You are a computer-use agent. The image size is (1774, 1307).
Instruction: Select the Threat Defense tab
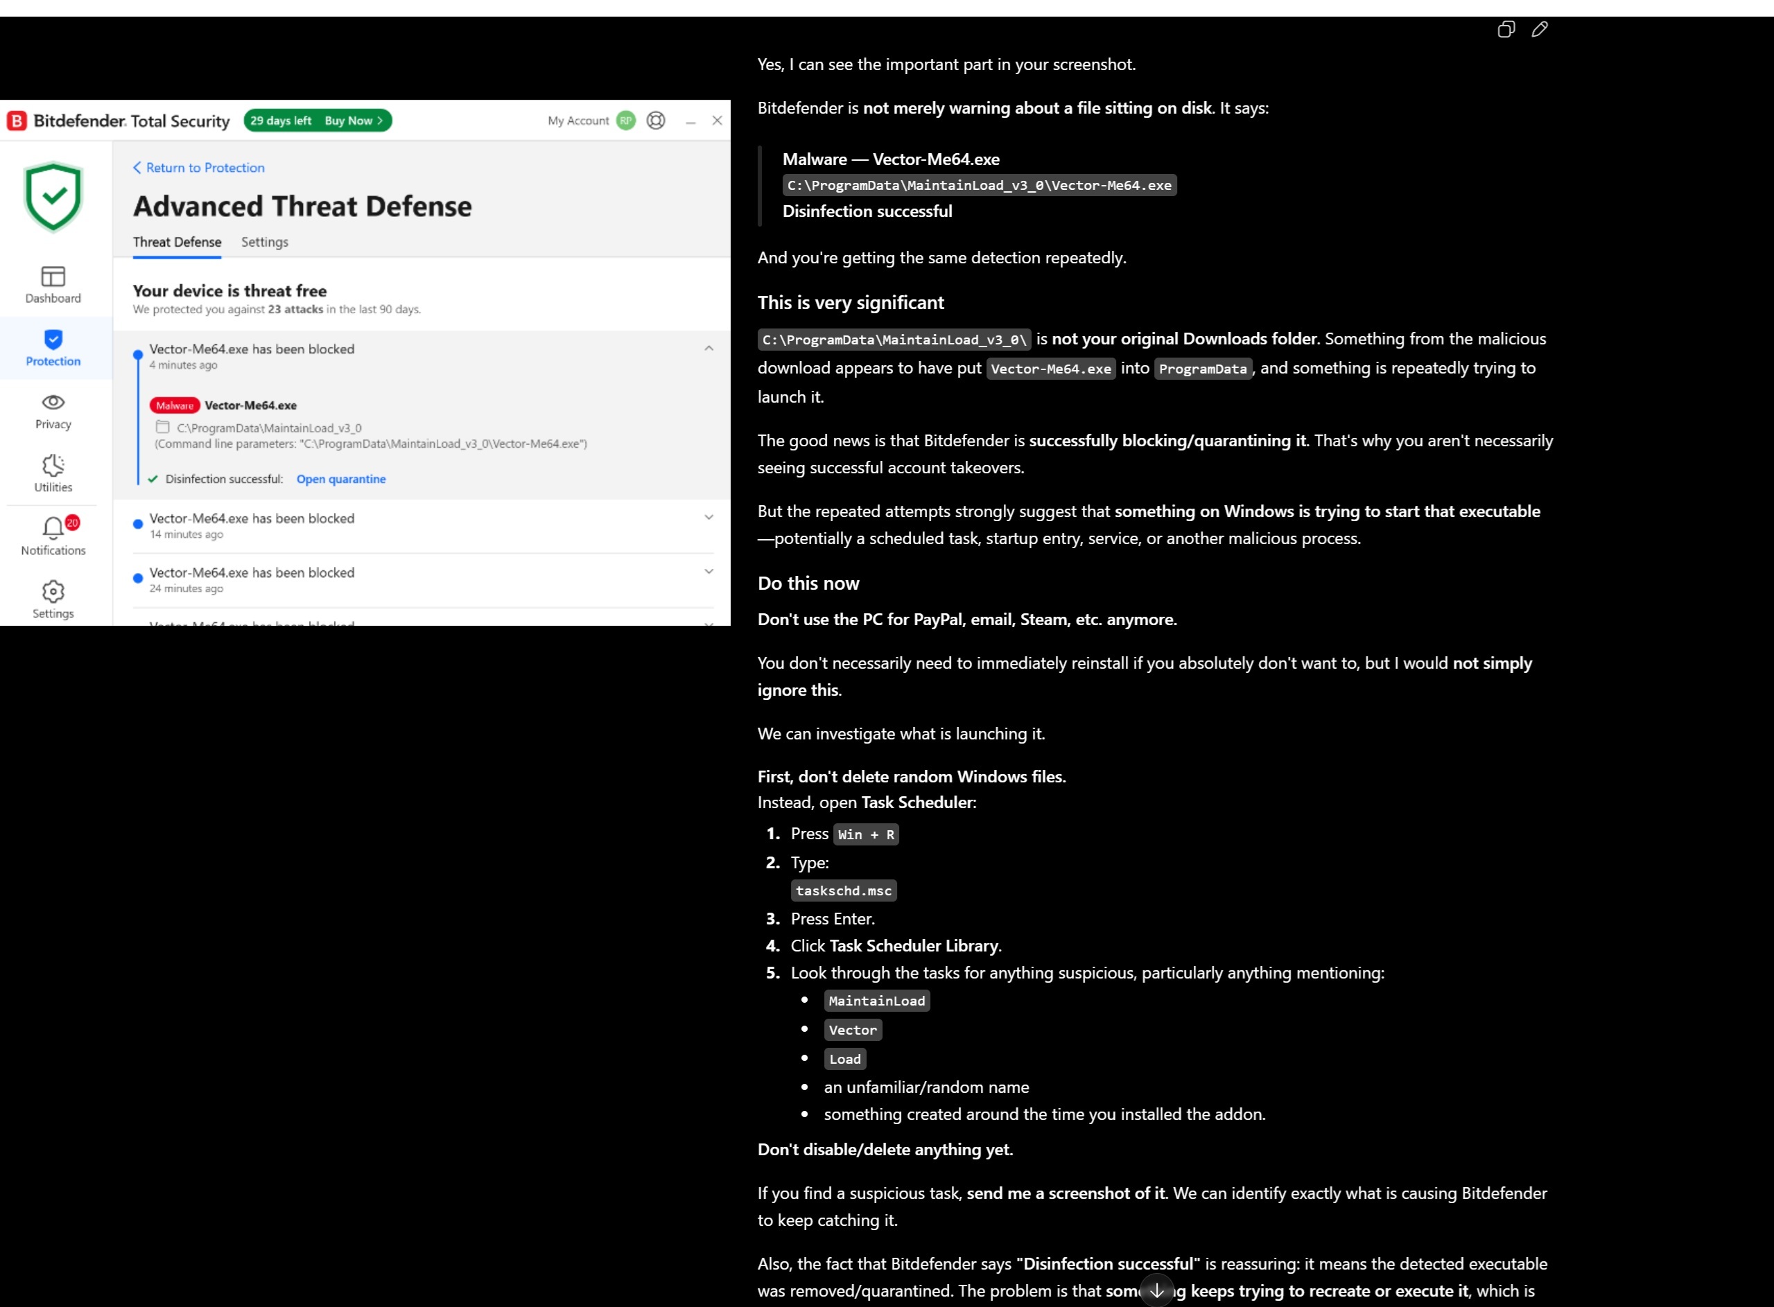pos(177,242)
